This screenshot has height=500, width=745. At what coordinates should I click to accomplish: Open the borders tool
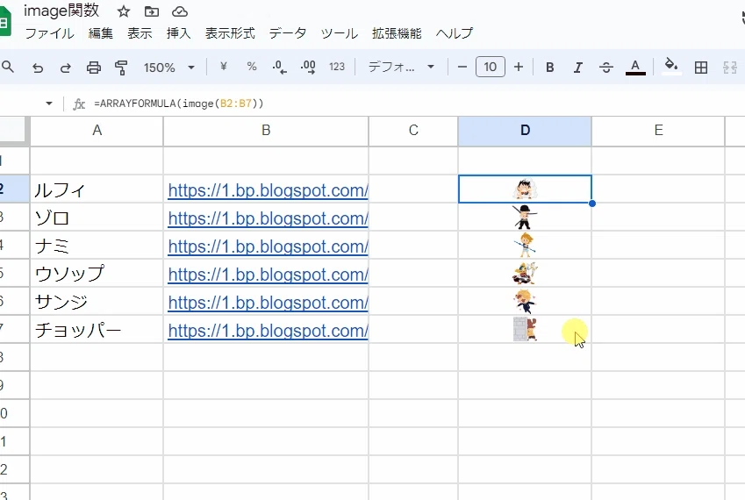[x=701, y=68]
